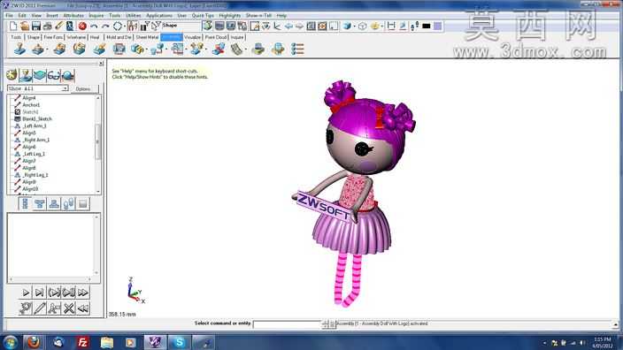Open the Attributes menu
623x350 pixels.
[x=73, y=16]
